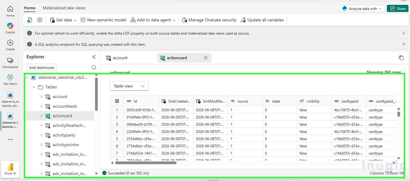Screen dimensions: 410x181
Task: Expand the activityparty table node
Action: (41, 135)
